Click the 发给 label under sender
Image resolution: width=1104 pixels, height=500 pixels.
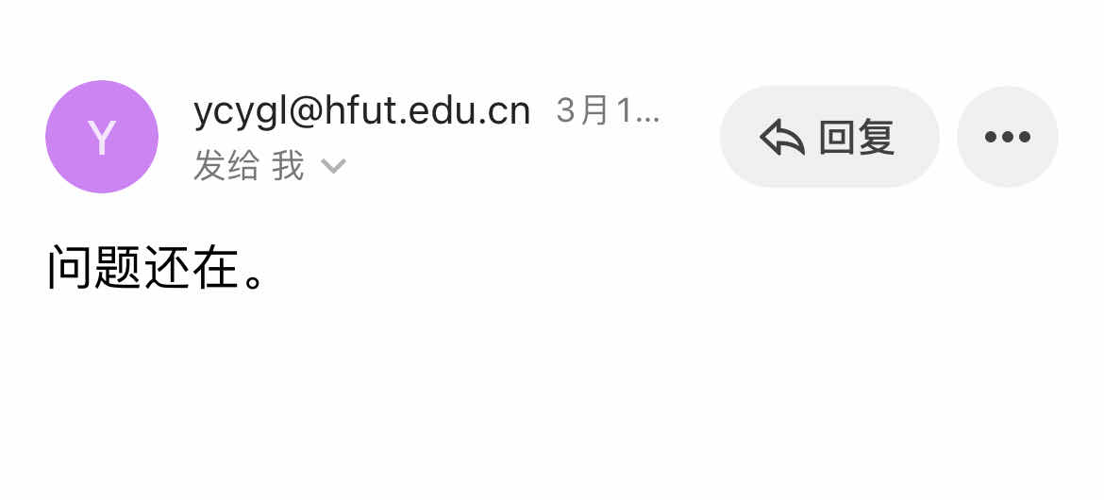pyautogui.click(x=226, y=167)
